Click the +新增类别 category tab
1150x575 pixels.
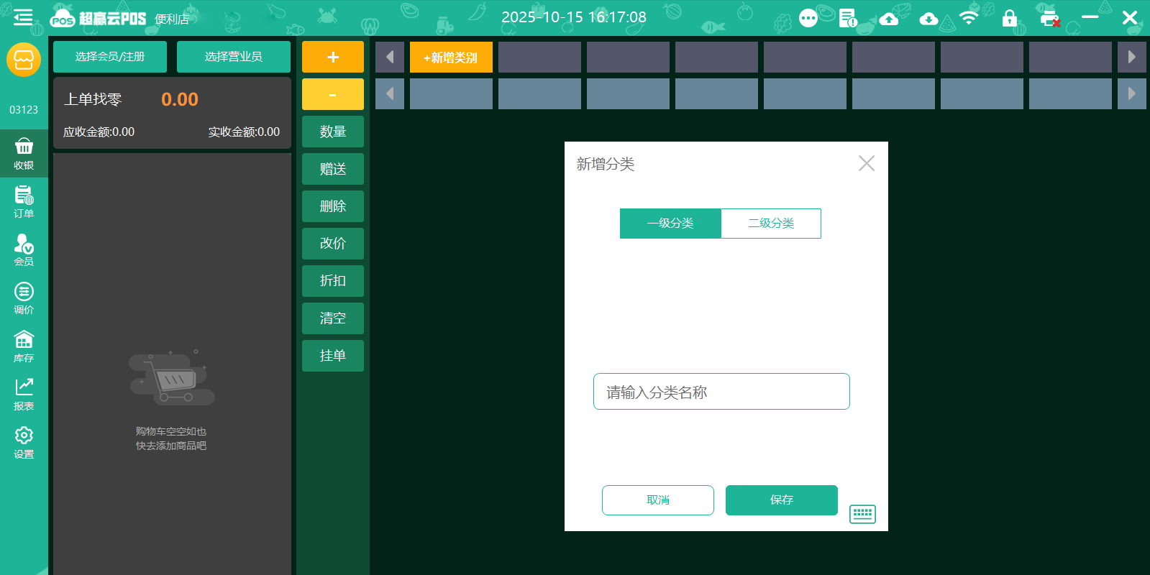(x=451, y=57)
